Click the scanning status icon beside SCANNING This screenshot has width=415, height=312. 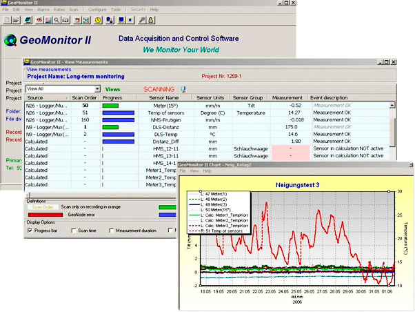(x=183, y=89)
